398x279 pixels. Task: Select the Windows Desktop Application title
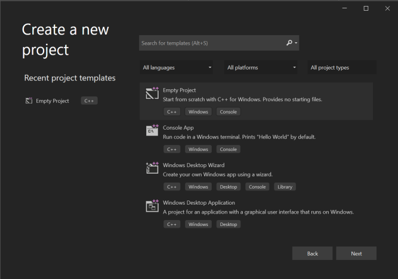(x=199, y=203)
